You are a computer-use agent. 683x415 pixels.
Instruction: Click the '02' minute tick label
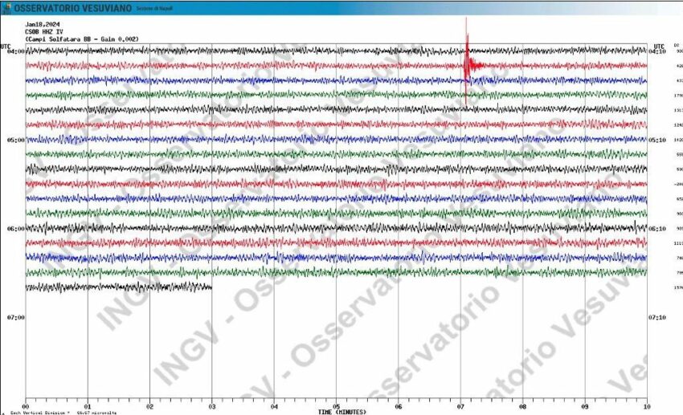pos(149,407)
